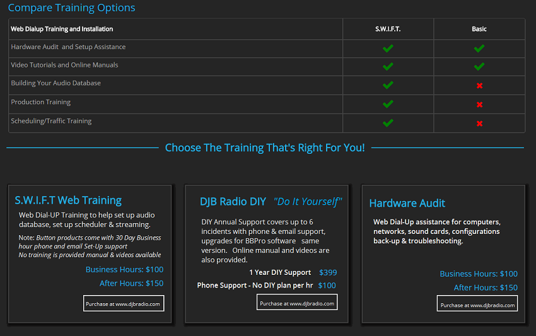Click Web Dialup Training and Installation header
The height and width of the screenshot is (336, 536).
pyautogui.click(x=62, y=29)
